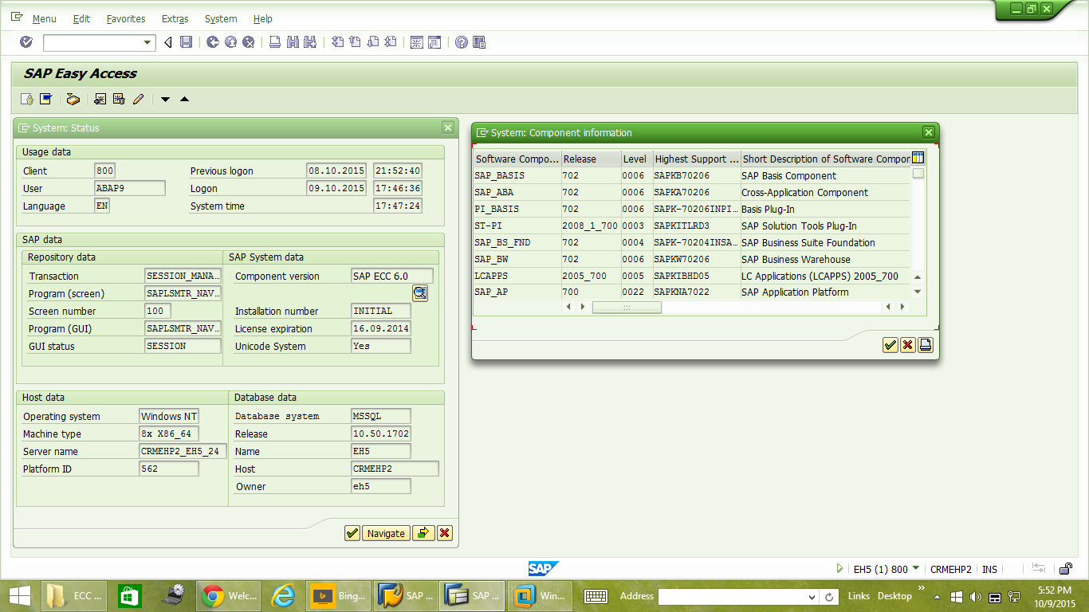Click the lock icon in the status bar
The width and height of the screenshot is (1089, 612).
coord(1066,569)
